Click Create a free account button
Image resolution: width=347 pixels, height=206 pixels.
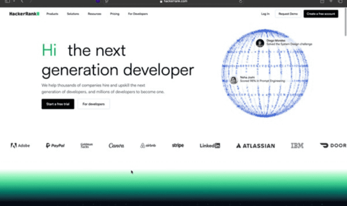click(x=321, y=14)
